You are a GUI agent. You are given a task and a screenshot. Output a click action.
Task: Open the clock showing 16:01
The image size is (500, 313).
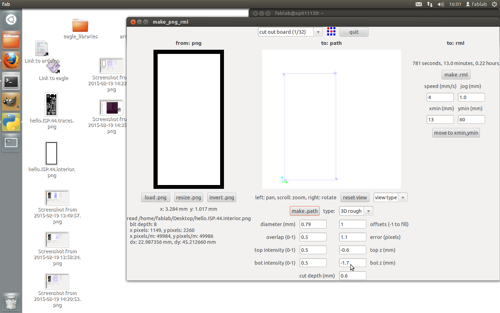pyautogui.click(x=455, y=4)
